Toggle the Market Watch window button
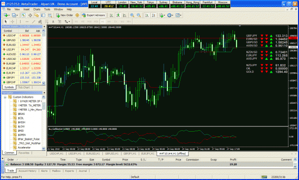Image resolution: width=299 pixels, height=180 pixels. click(23, 15)
